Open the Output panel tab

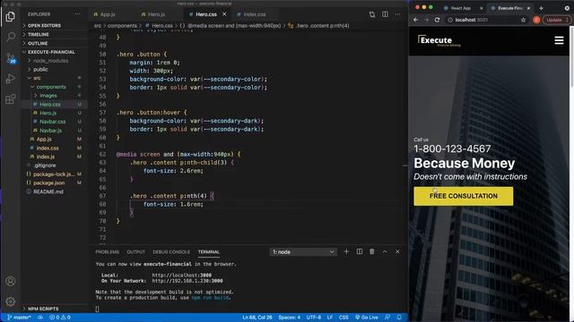coord(135,252)
